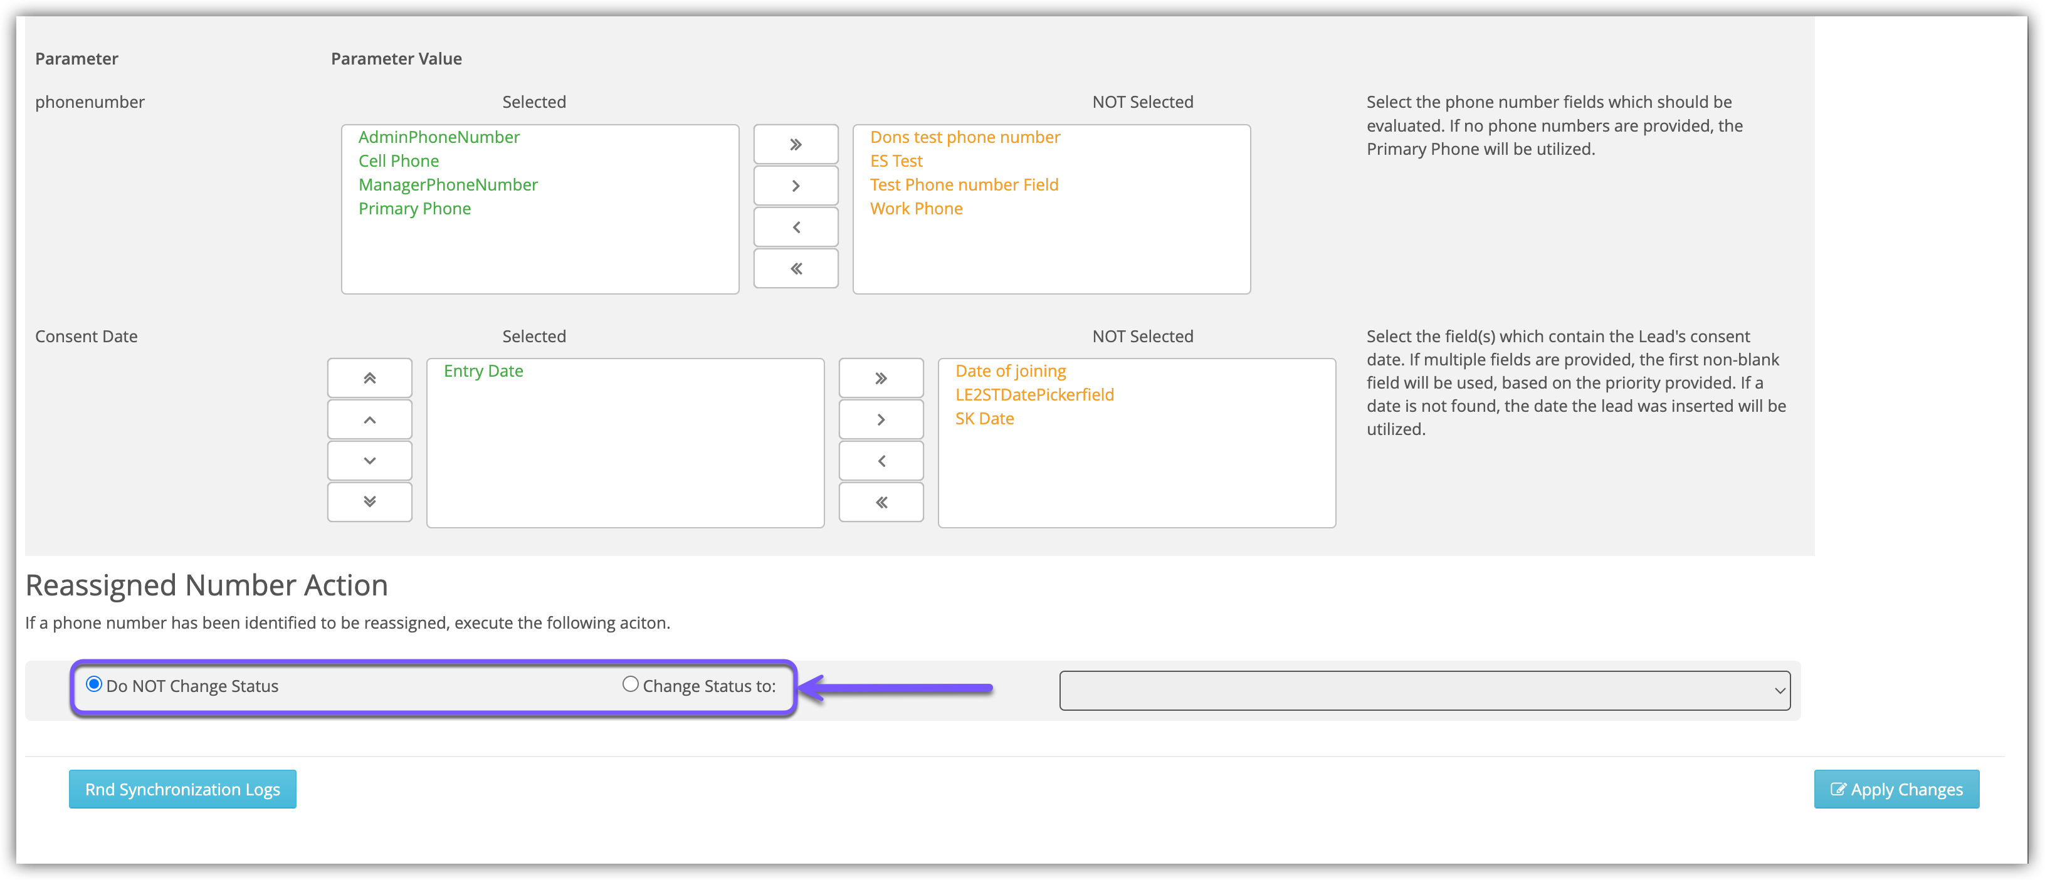Move one phonenumber field to NOT Selected
Viewport: 2045px width, 880px height.
tap(796, 186)
